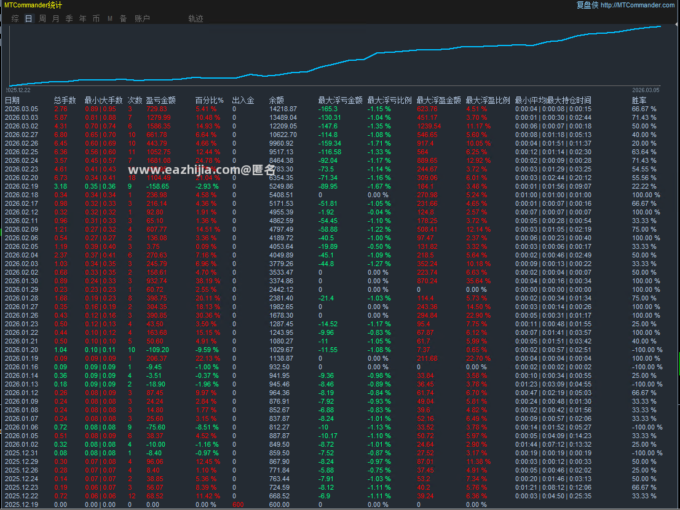Click the 胜率 column header

coord(639,100)
